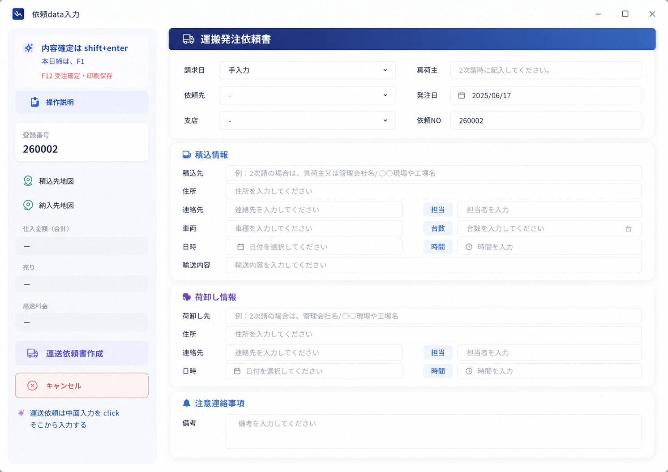Click the 担当 label in 荷卸し情報
The height and width of the screenshot is (472, 668).
[x=438, y=353]
